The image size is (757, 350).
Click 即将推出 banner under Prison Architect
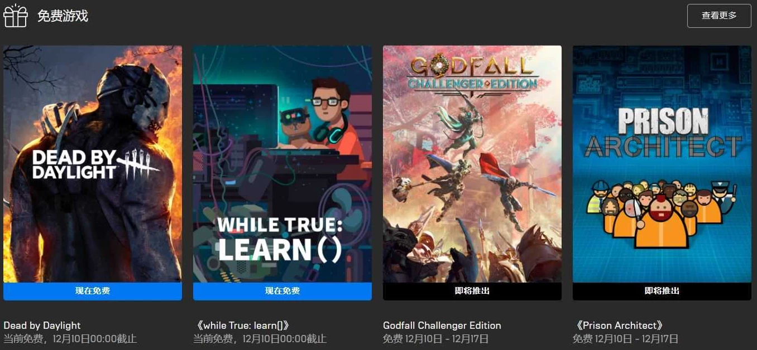click(662, 291)
